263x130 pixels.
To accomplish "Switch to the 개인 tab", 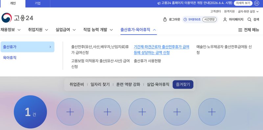I will point(13,4).
